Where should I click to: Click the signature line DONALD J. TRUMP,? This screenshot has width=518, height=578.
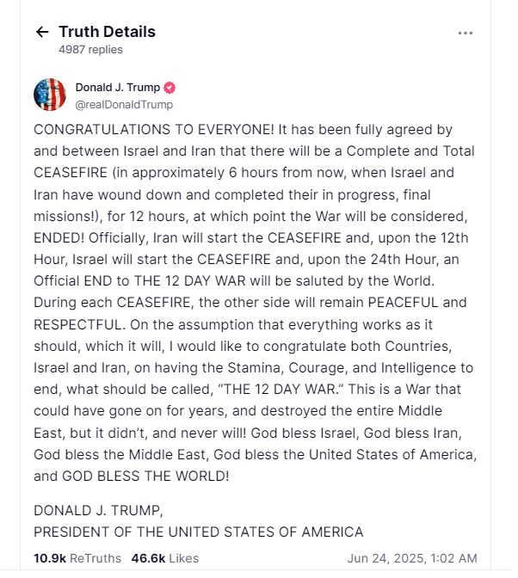[x=98, y=511]
